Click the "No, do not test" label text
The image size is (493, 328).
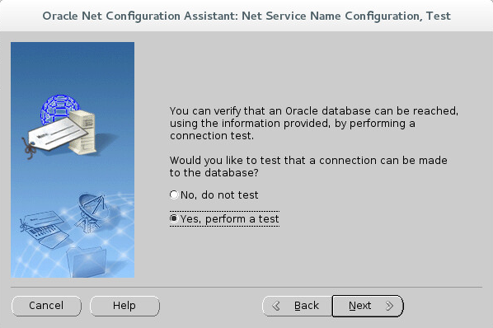219,195
